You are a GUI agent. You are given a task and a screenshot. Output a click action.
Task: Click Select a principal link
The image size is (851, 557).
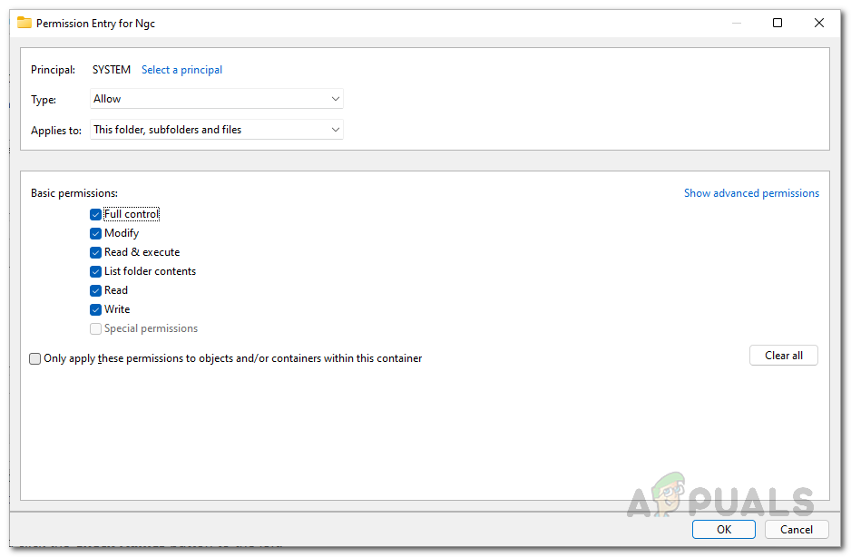(181, 70)
